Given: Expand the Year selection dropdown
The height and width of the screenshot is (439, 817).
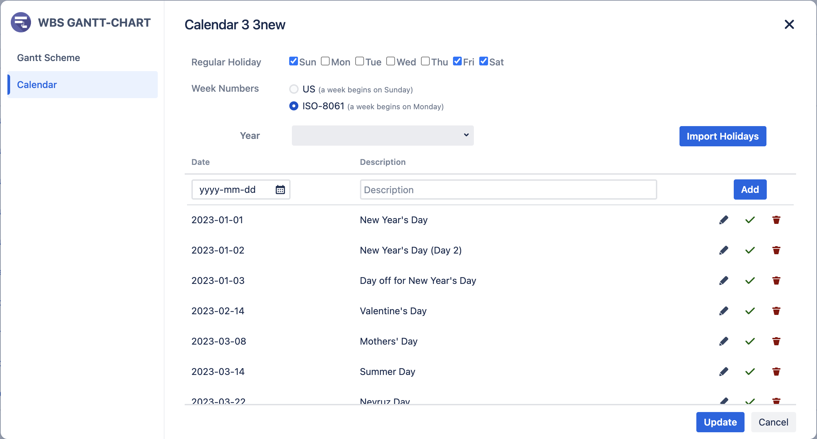Looking at the screenshot, I should coord(382,136).
